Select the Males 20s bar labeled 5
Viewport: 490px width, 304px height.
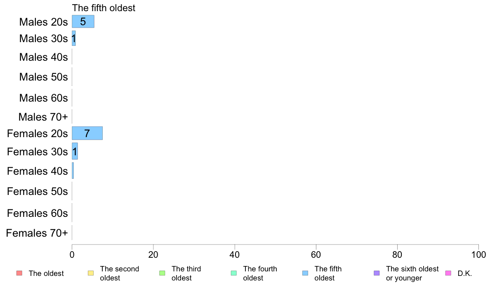click(83, 21)
